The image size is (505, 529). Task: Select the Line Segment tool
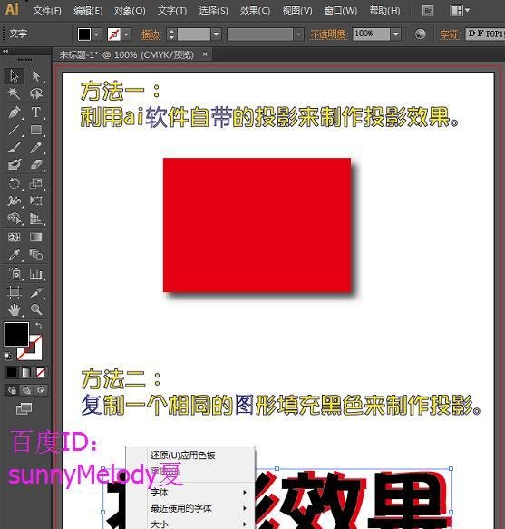tap(15, 130)
